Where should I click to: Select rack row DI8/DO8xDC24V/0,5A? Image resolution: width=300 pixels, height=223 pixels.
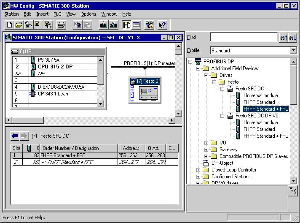[55, 87]
